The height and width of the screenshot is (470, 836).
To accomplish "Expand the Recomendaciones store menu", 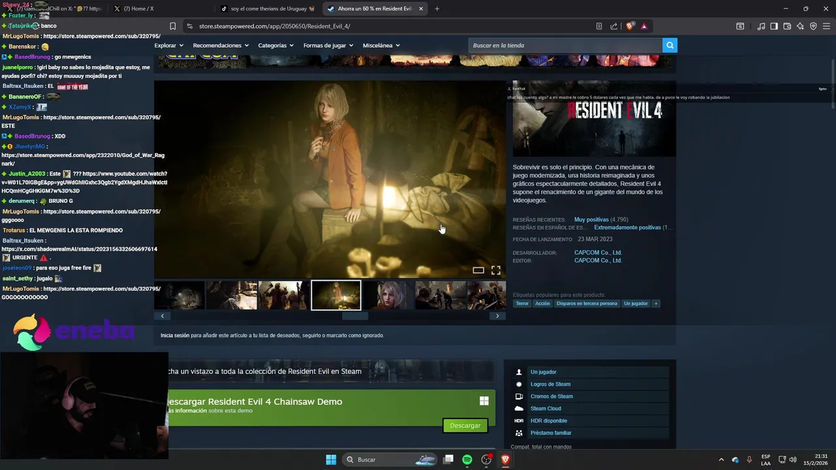I will pyautogui.click(x=221, y=45).
